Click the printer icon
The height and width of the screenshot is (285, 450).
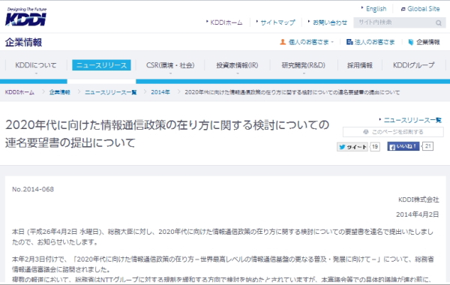pos(366,132)
